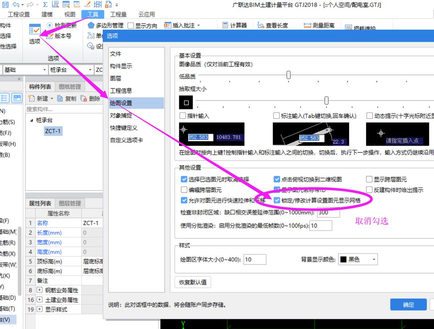Adjust the 拾取框大小 slider handle
This screenshot has height=329, width=434.
point(327,100)
